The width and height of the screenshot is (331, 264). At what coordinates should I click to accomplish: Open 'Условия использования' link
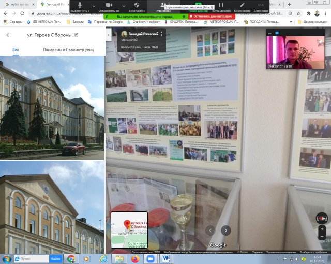tap(281, 252)
